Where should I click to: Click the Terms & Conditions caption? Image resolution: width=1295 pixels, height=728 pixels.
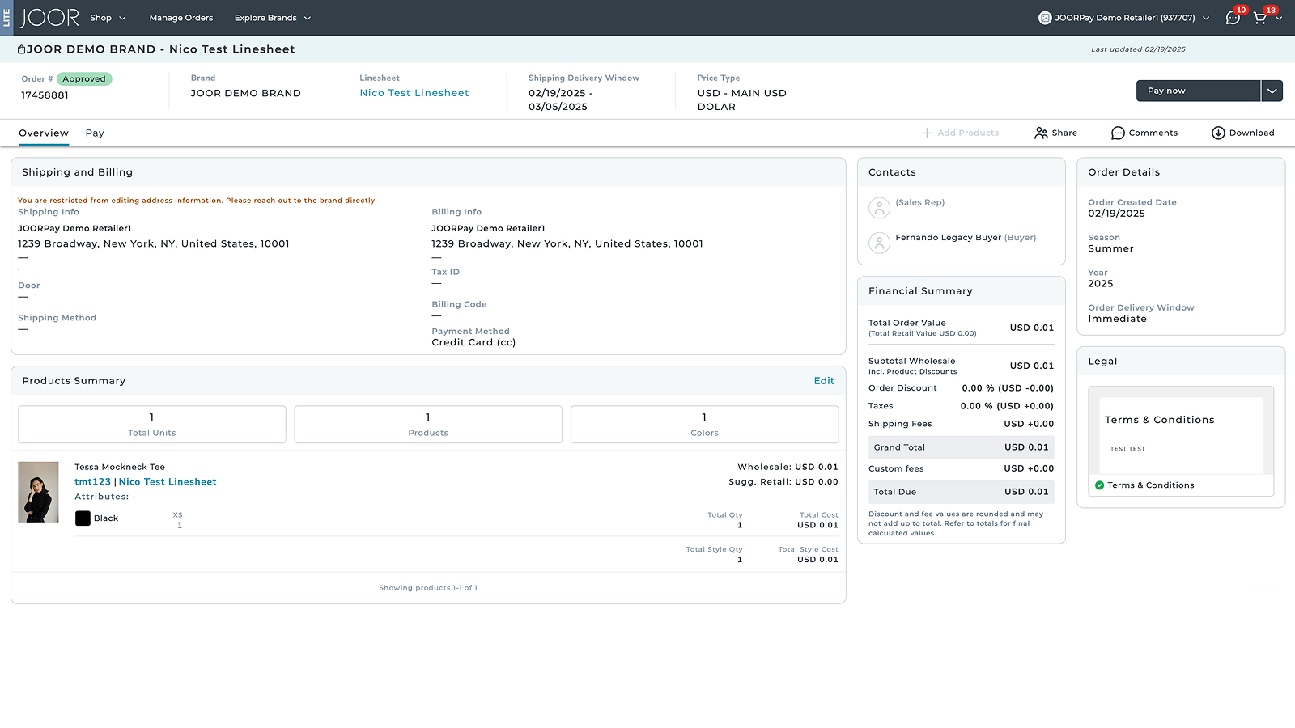point(1150,485)
